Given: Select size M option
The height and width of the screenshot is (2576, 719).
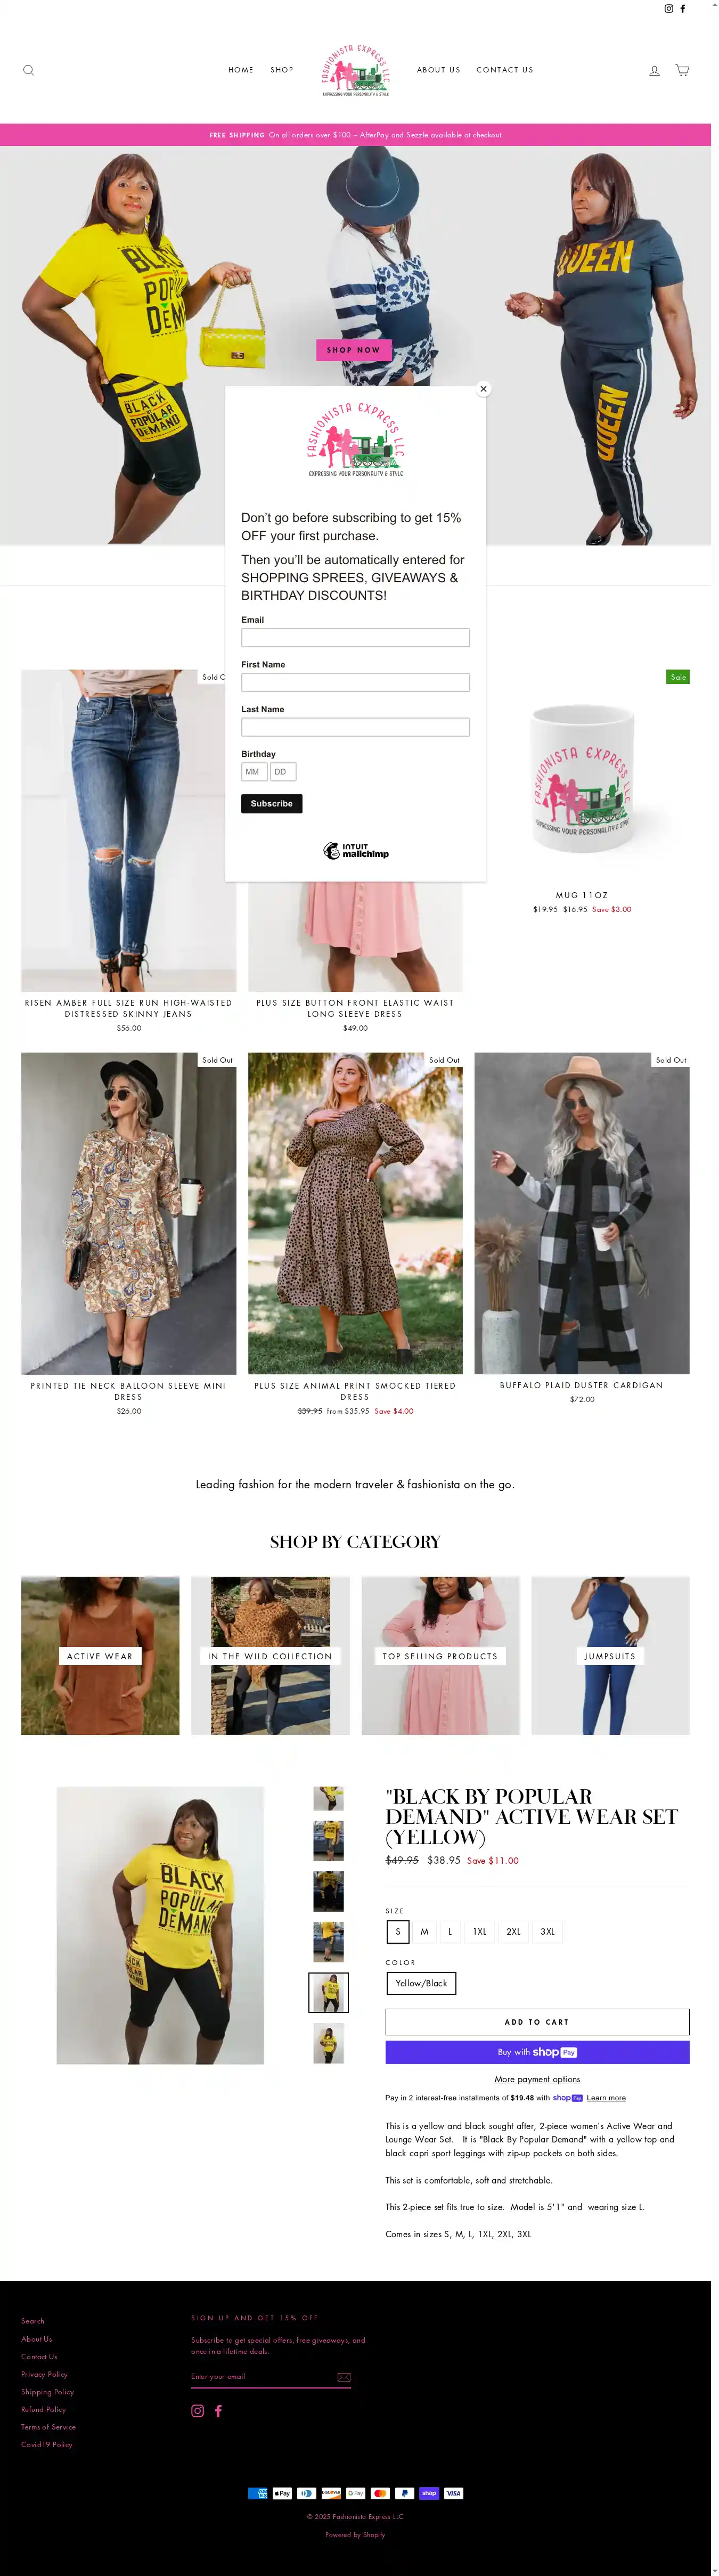Looking at the screenshot, I should click(424, 1931).
